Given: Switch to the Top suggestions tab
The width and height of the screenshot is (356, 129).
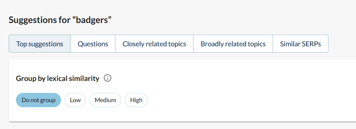Looking at the screenshot, I should (40, 44).
